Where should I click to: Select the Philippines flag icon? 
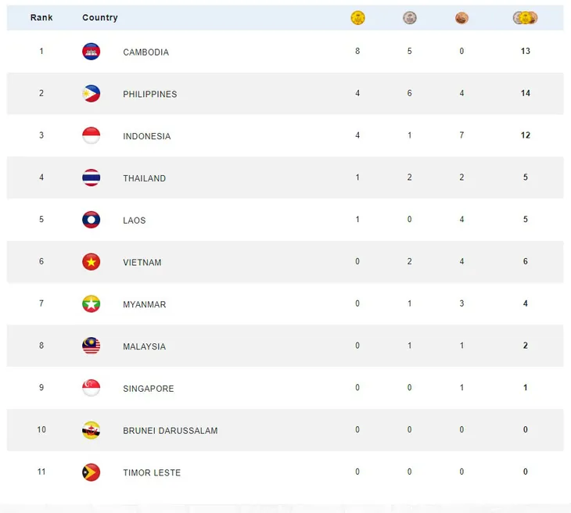click(x=91, y=93)
